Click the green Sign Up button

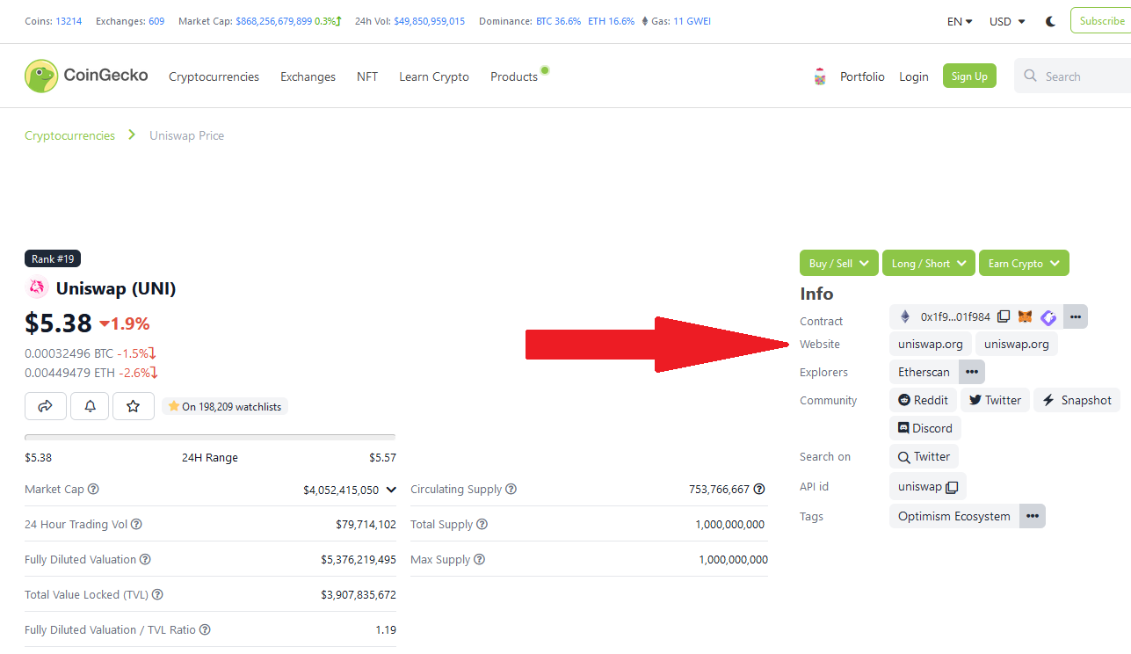[969, 76]
